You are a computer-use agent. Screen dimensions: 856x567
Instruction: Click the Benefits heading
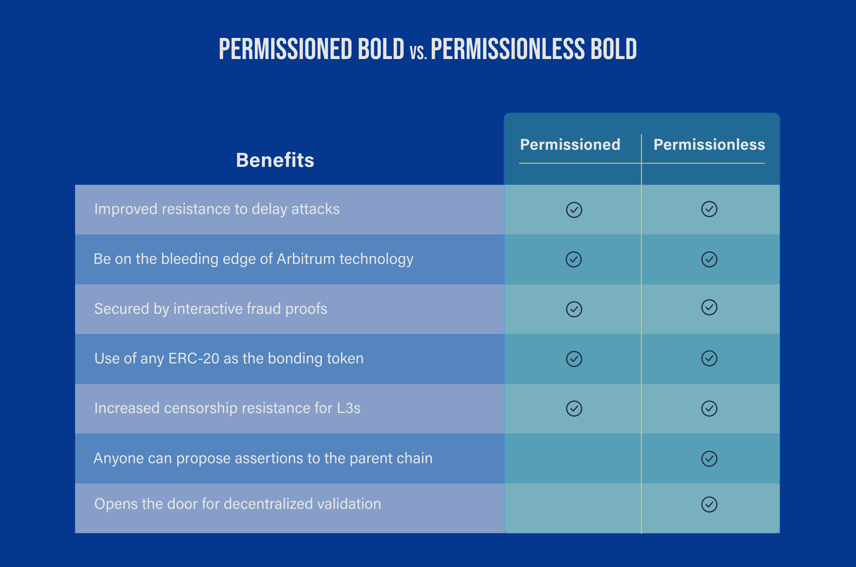275,160
